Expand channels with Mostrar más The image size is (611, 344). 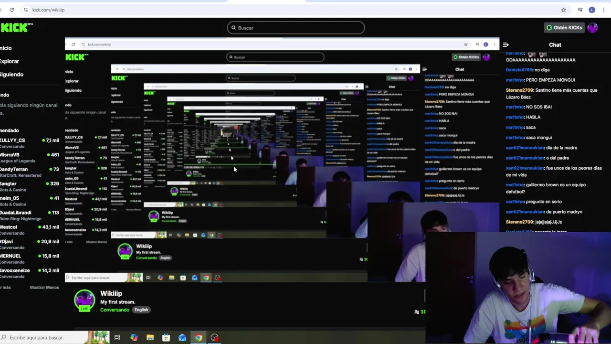pyautogui.click(x=5, y=288)
